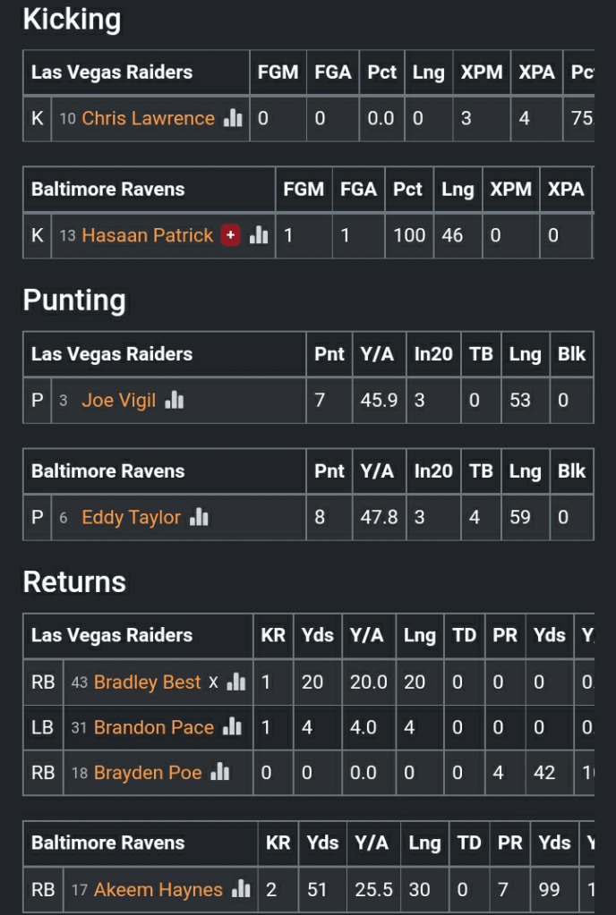View Brayden Poe player profile

(x=148, y=773)
